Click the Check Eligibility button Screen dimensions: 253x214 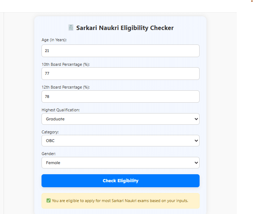pos(121,181)
